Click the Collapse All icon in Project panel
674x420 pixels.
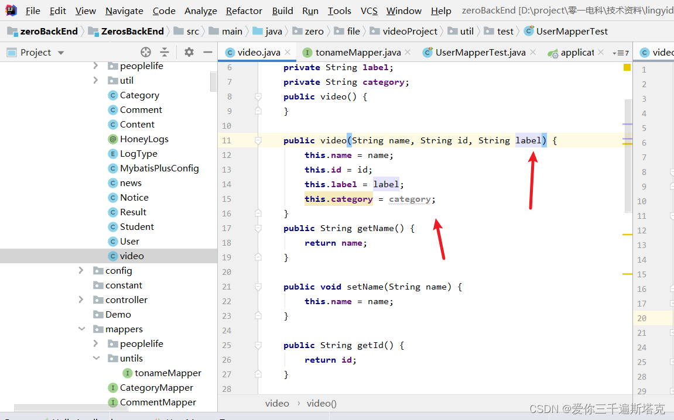coord(165,52)
